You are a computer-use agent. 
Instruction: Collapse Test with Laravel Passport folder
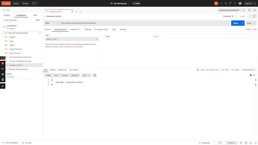(3, 33)
